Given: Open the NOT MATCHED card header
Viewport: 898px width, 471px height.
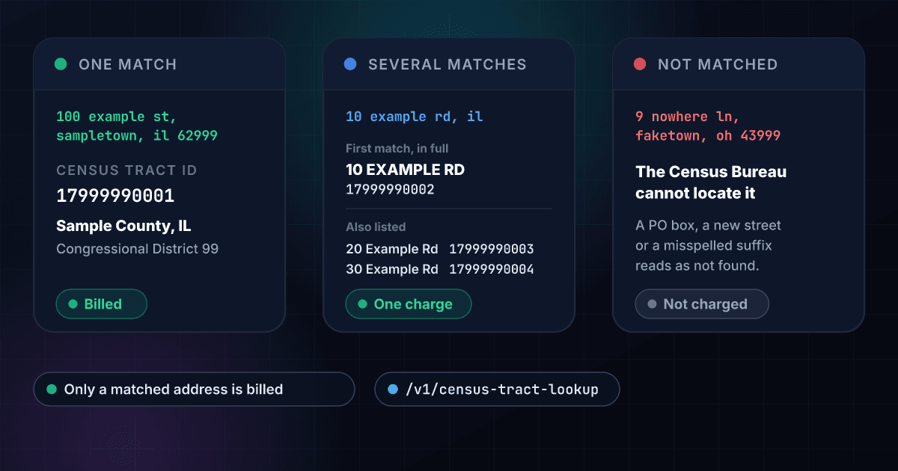Looking at the screenshot, I should (739, 64).
